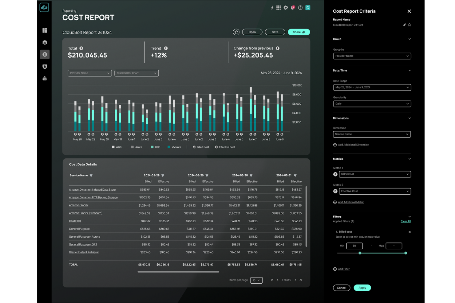Click sort icon for 2024-05-29 column

click(x=207, y=176)
